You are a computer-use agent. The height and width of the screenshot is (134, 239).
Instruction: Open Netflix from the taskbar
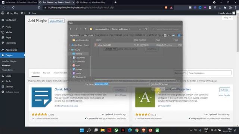123,130
